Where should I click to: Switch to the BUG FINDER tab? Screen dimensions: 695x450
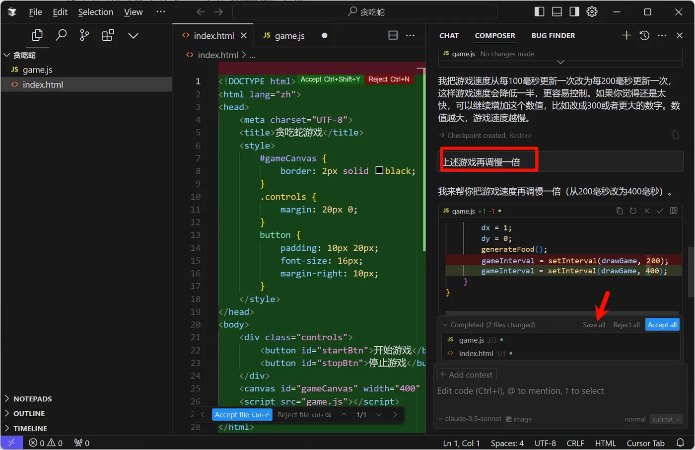click(x=553, y=35)
